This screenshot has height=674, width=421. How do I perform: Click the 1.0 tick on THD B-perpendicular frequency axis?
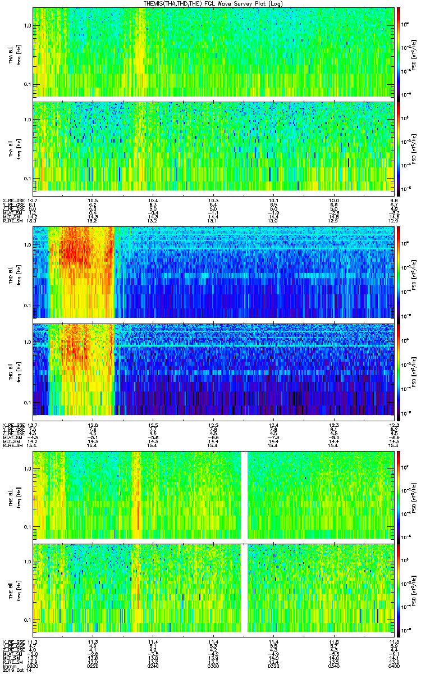tap(27, 245)
